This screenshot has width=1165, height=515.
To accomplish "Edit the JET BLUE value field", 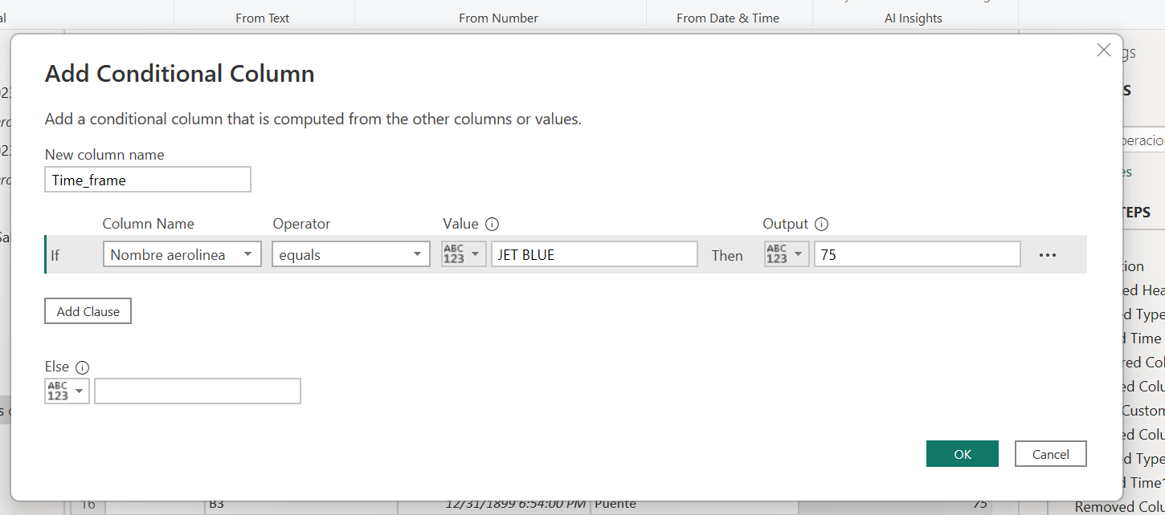I will [595, 254].
